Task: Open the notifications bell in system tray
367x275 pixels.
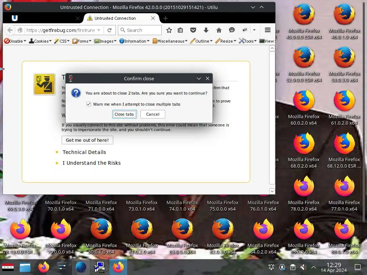Action: 271,267
